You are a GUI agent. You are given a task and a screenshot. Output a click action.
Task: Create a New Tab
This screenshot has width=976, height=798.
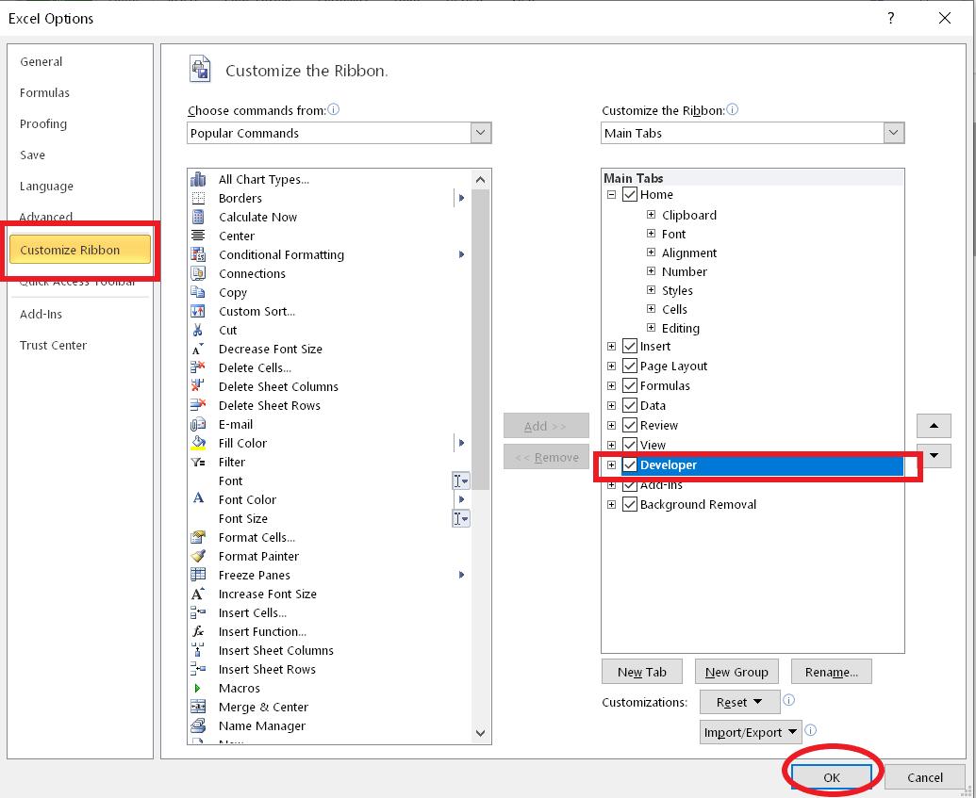point(641,671)
